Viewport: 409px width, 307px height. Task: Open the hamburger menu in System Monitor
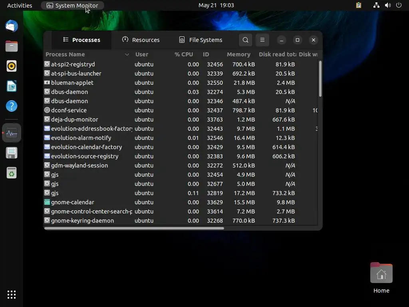point(262,40)
